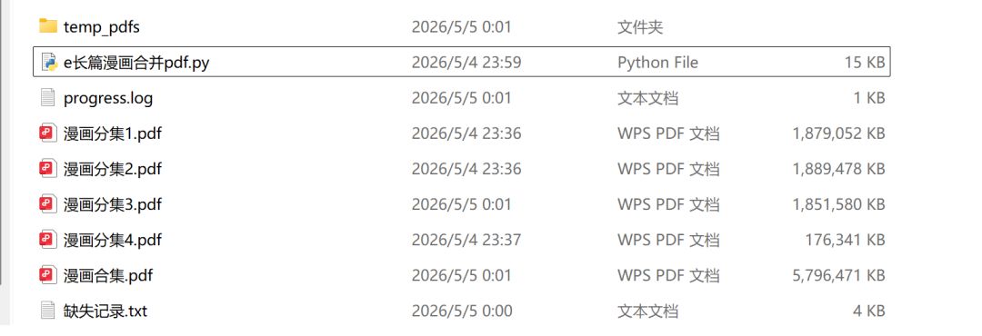Image resolution: width=982 pixels, height=336 pixels.
Task: Select the progress.log text file icon
Action: pyautogui.click(x=48, y=97)
